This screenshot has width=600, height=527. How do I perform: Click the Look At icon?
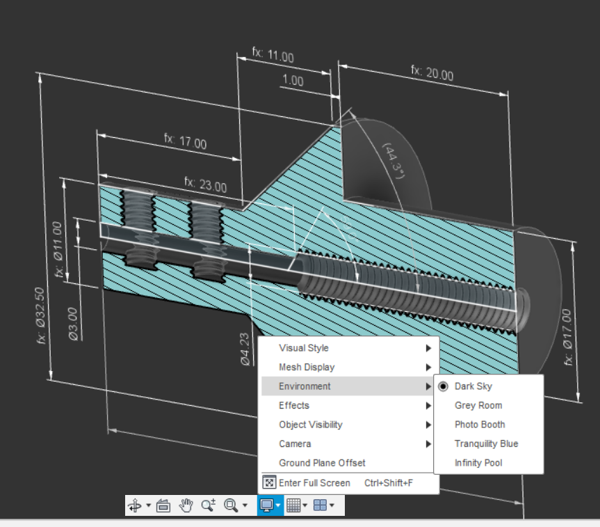(163, 505)
